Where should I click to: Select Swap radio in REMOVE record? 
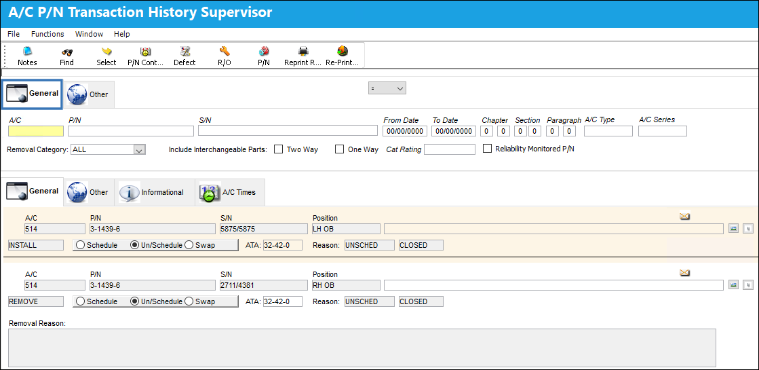pos(189,301)
